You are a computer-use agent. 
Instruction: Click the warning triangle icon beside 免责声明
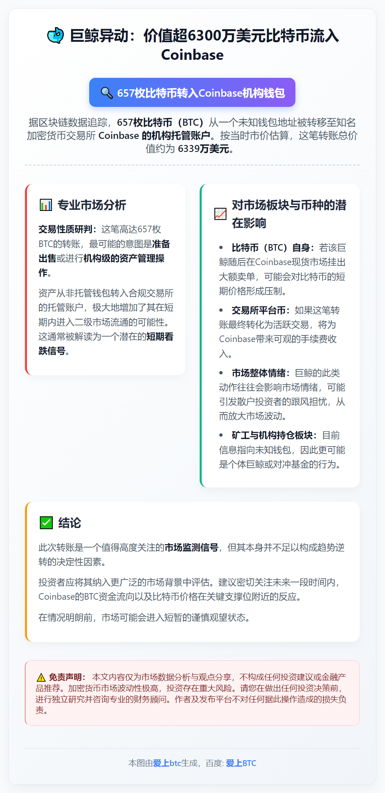coord(41,677)
